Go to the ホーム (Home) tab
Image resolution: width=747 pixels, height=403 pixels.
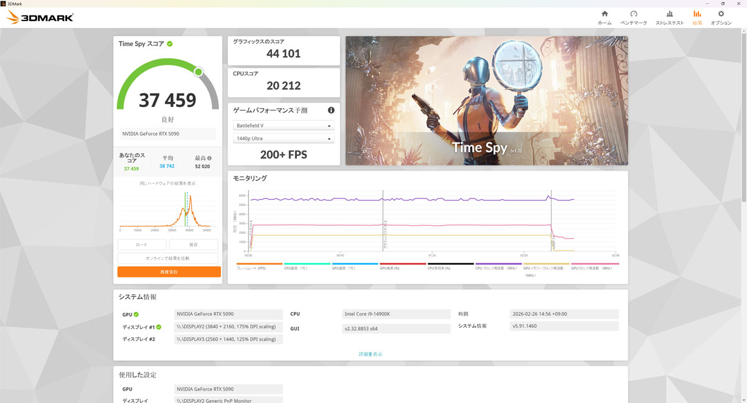(604, 17)
